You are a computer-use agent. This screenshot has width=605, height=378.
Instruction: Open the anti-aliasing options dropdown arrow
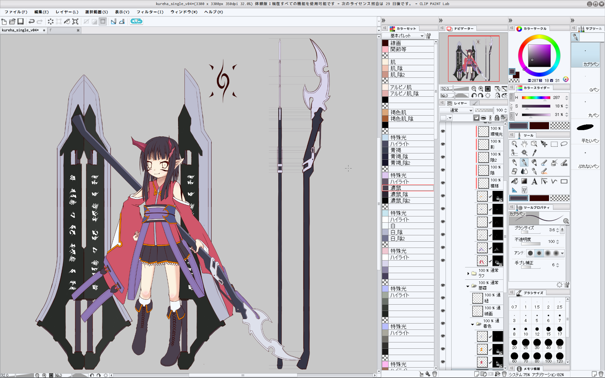562,253
